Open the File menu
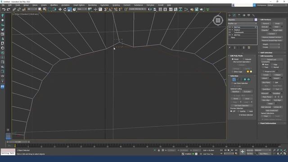Screen dimensions: 288x162 pos(3,5)
